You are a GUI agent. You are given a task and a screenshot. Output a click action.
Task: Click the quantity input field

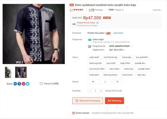tap(95, 91)
